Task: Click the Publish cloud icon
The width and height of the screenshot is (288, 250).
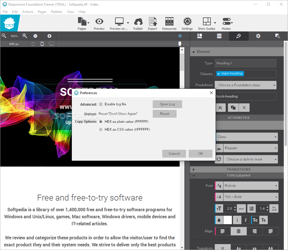Action: pyautogui.click(x=138, y=22)
